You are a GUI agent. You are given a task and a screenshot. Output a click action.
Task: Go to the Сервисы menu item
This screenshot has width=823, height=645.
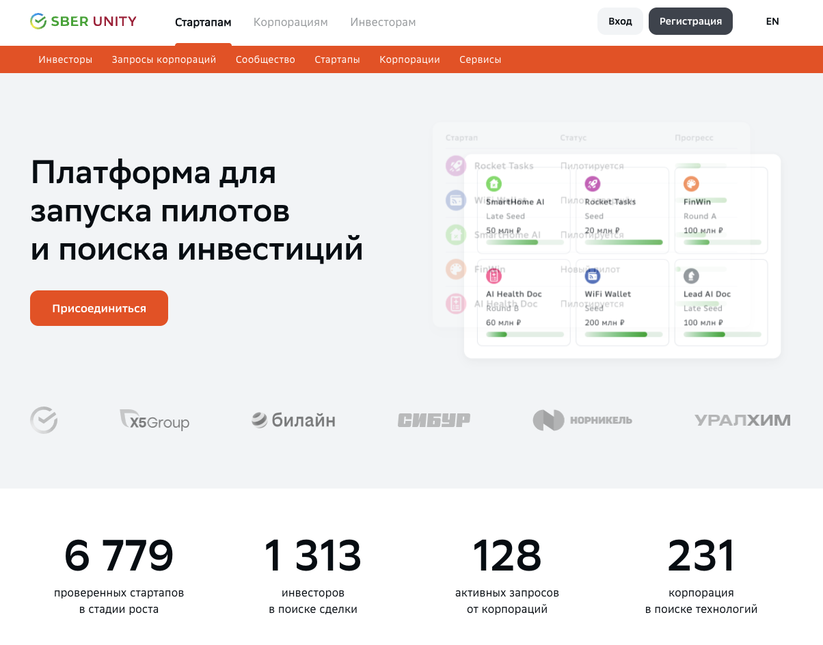480,59
